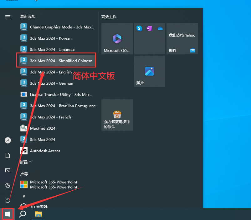Launch 3ds Max 2024 - Korean
251x220 pixels.
[51, 38]
